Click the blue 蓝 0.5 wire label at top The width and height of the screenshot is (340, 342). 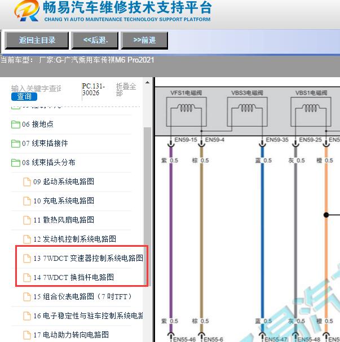coord(263,161)
